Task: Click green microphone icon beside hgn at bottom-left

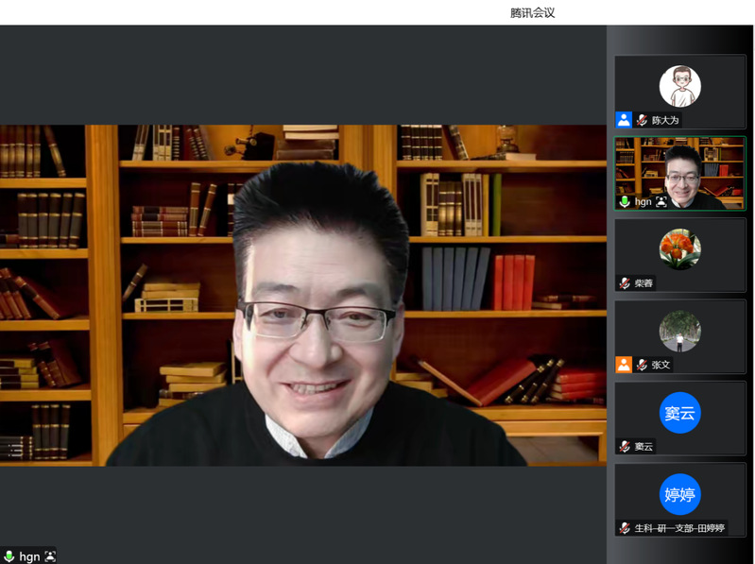Action: [x=9, y=556]
